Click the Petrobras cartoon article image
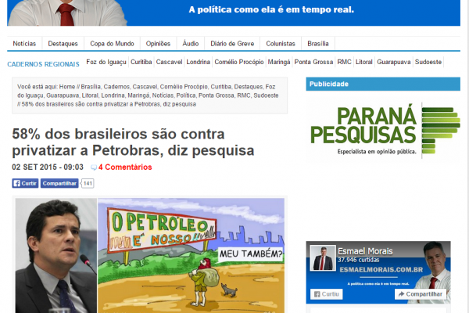This screenshot has height=313, width=469. click(x=192, y=254)
